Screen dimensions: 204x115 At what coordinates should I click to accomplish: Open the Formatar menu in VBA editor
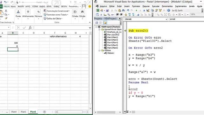coord(136,6)
